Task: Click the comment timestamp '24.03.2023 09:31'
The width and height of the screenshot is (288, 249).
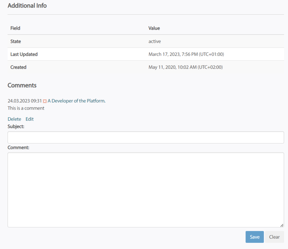Action: point(25,101)
